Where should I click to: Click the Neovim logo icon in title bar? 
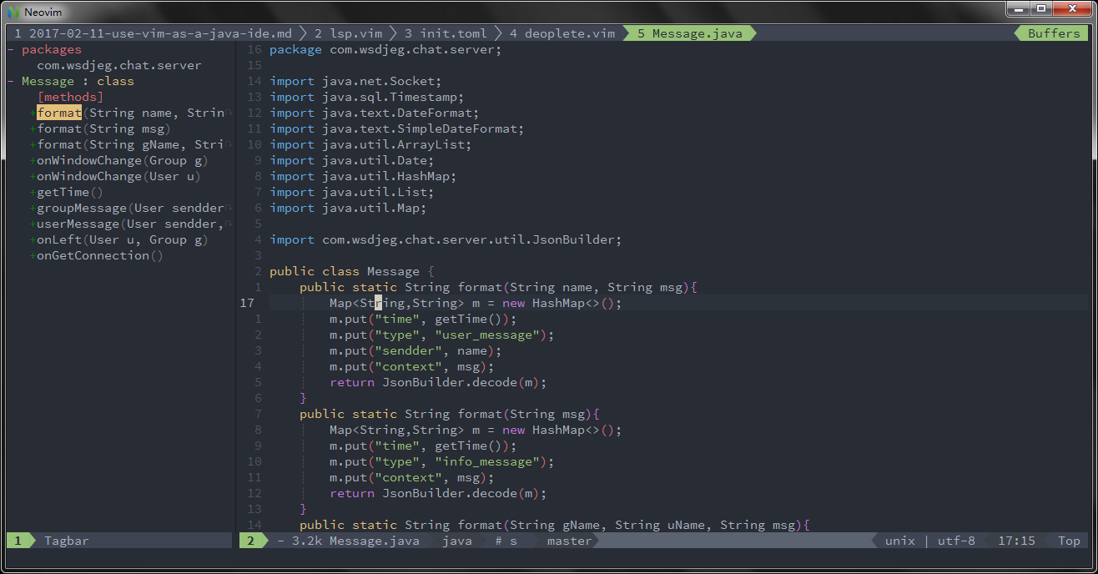click(x=13, y=12)
